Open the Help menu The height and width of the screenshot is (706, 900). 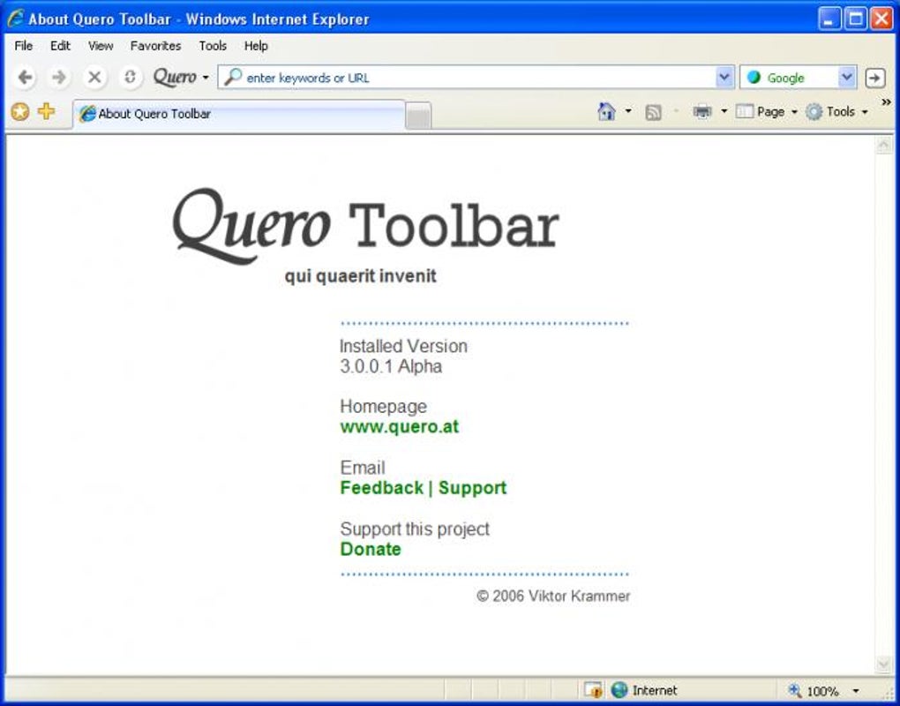256,46
